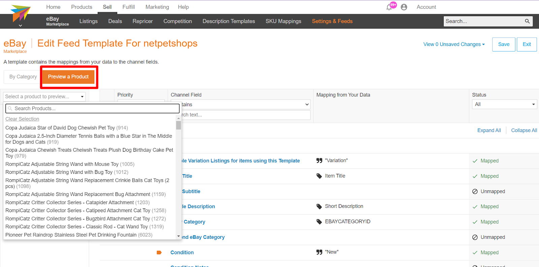
Task: Click the checkmark icon in the Title row
Action: pos(475,176)
